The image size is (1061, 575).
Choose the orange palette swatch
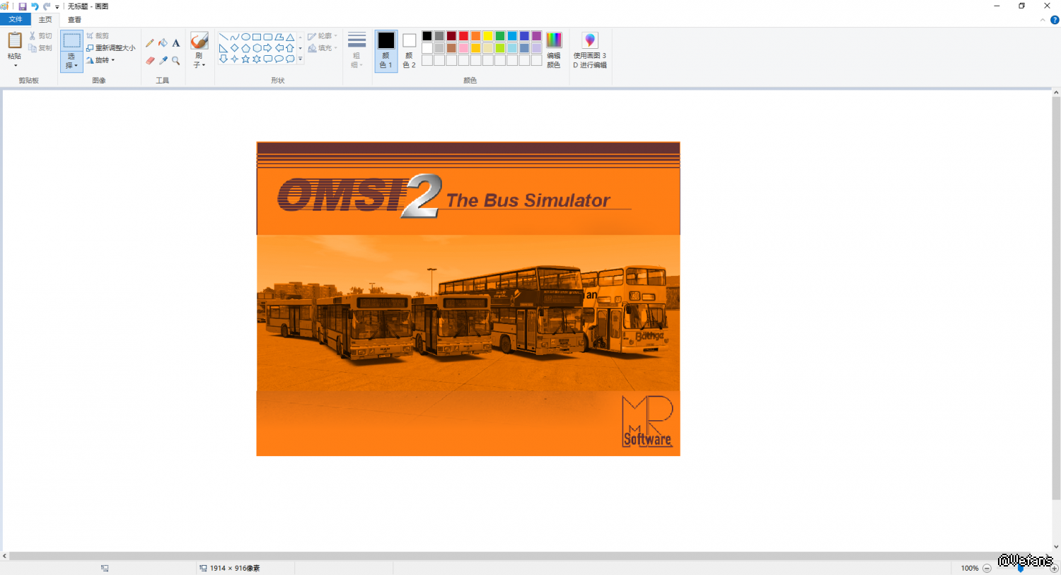point(475,36)
